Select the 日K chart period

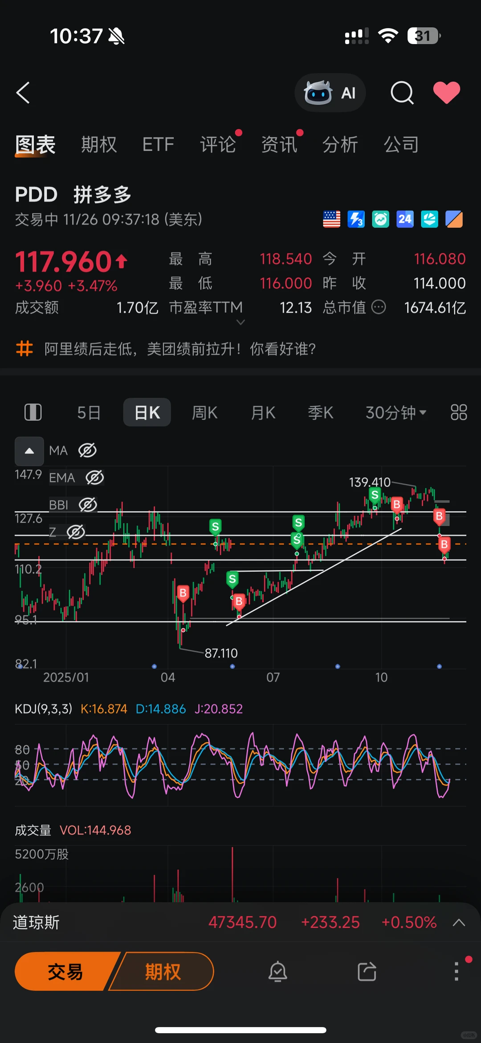[x=147, y=413]
